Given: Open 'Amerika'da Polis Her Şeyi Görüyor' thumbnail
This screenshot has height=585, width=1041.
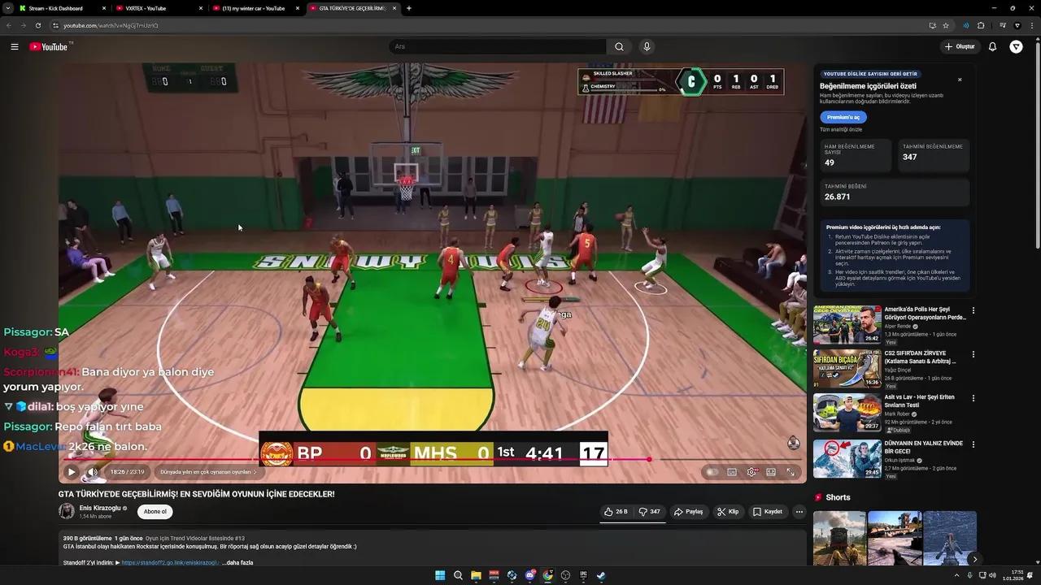Looking at the screenshot, I should pyautogui.click(x=847, y=325).
